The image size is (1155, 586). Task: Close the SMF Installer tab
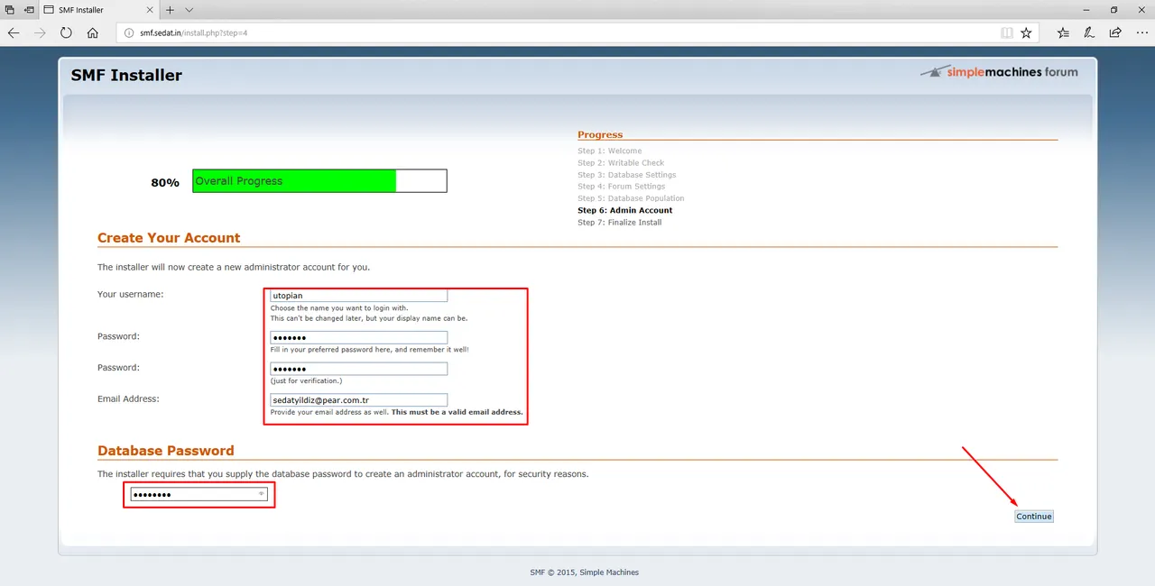(x=151, y=10)
